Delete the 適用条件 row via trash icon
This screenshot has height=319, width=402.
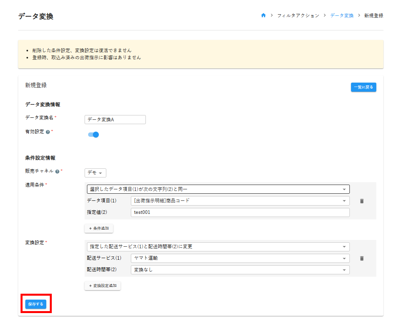tap(361, 201)
